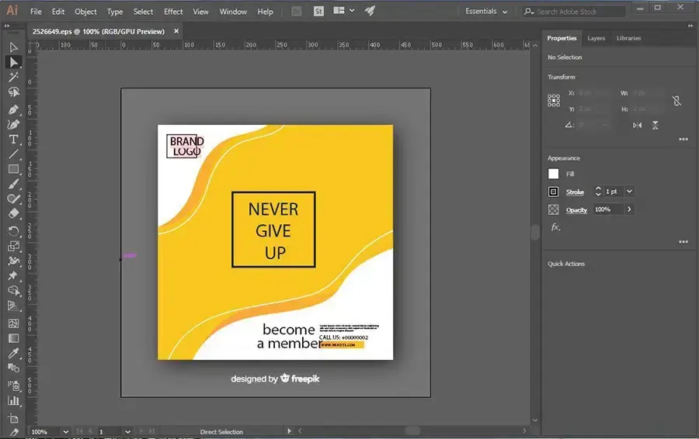Select the Column Graph tool
Image resolution: width=699 pixels, height=439 pixels.
(x=13, y=401)
